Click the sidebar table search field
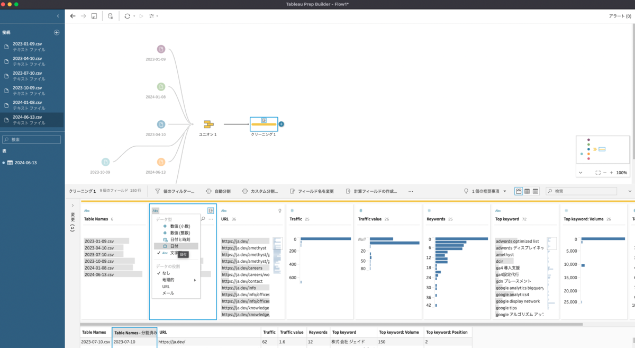Screen dimensions: 635x348 32,140
